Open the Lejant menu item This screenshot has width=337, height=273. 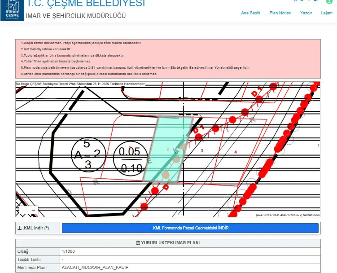coord(327,13)
